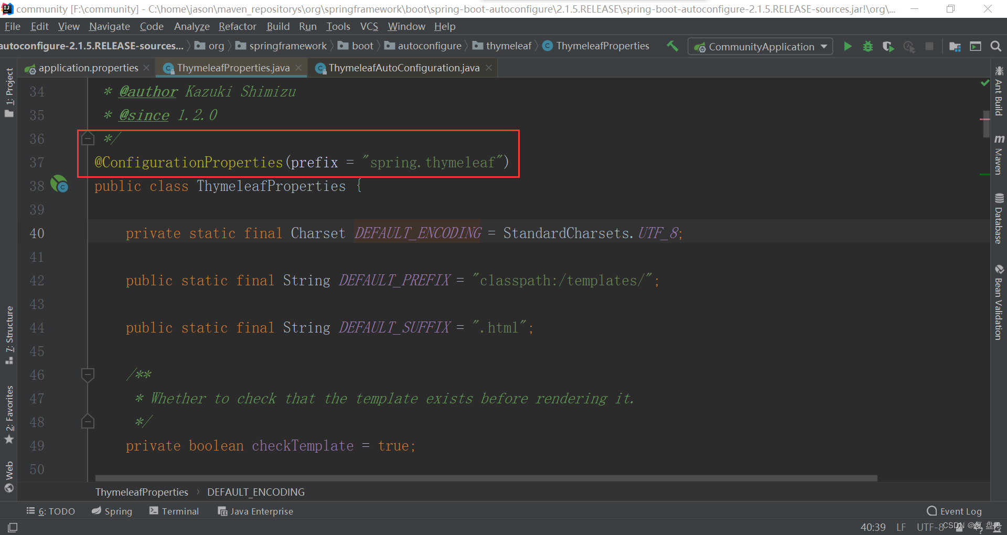This screenshot has height=535, width=1007.
Task: Run with coverage shield icon
Action: [x=888, y=46]
